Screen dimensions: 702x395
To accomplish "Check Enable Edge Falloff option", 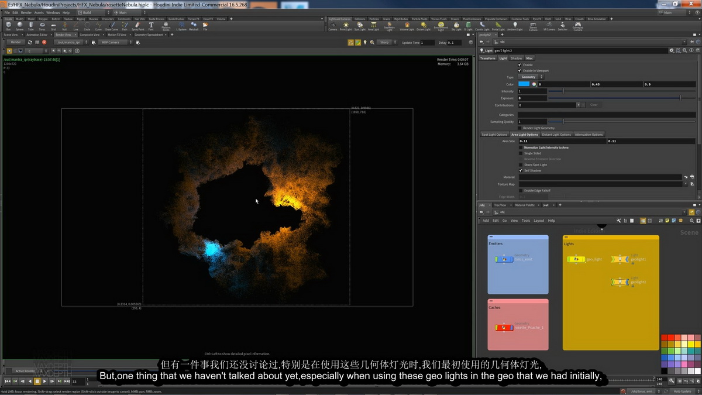I will 521,191.
